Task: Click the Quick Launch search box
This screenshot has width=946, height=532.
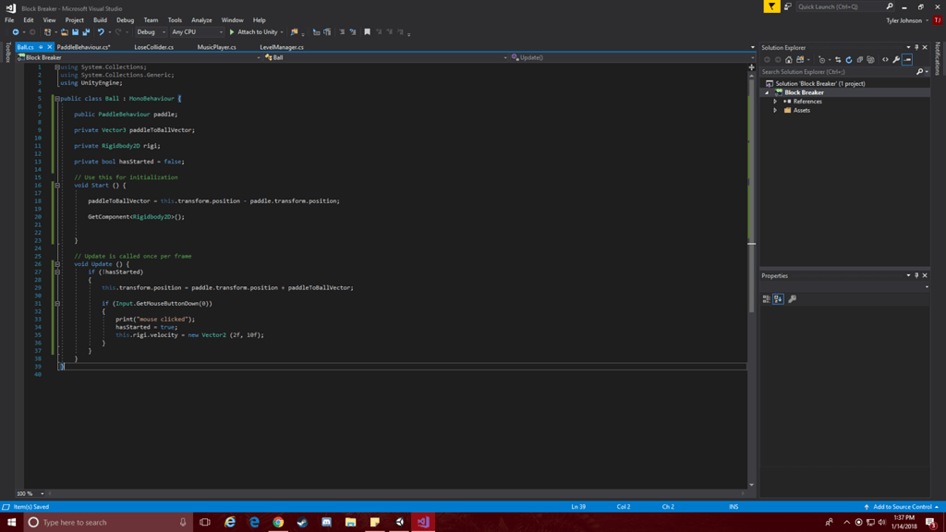Action: [841, 6]
